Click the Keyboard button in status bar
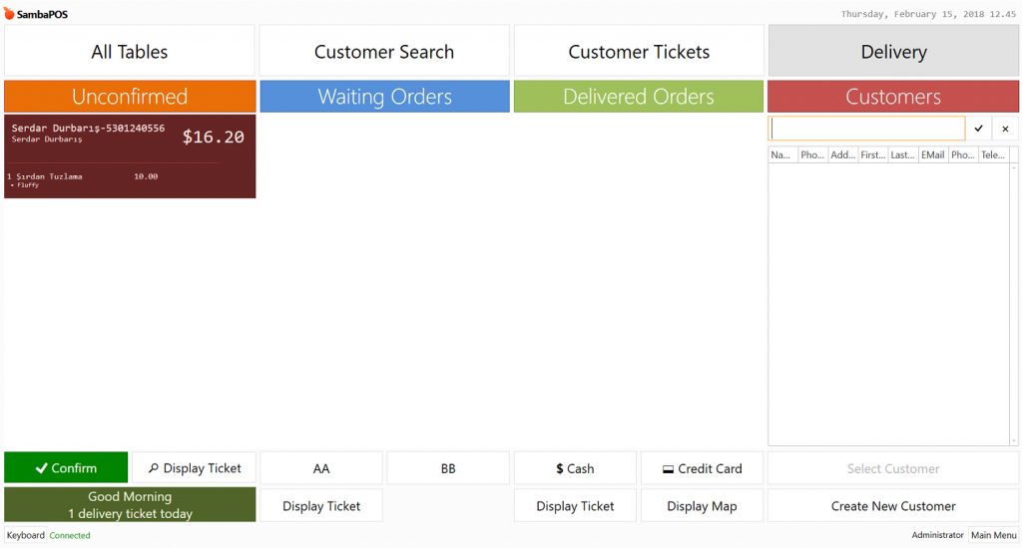This screenshot has width=1022, height=548. coord(26,535)
